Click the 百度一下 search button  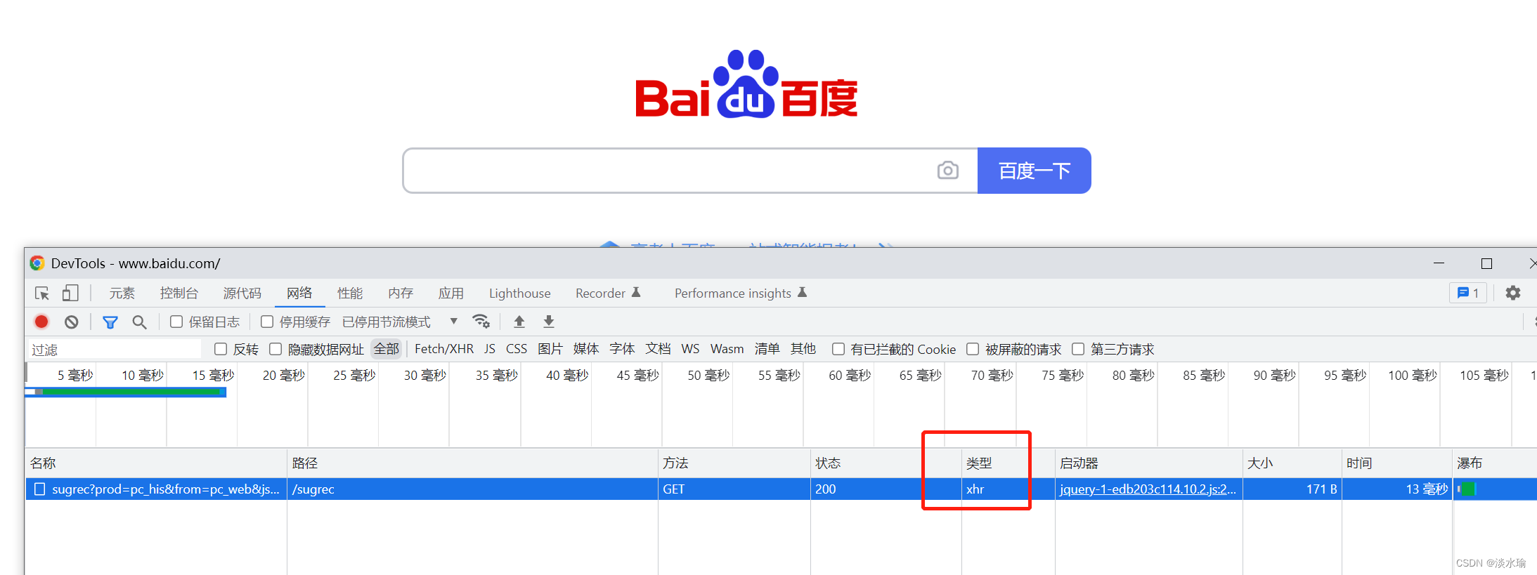[1035, 171]
